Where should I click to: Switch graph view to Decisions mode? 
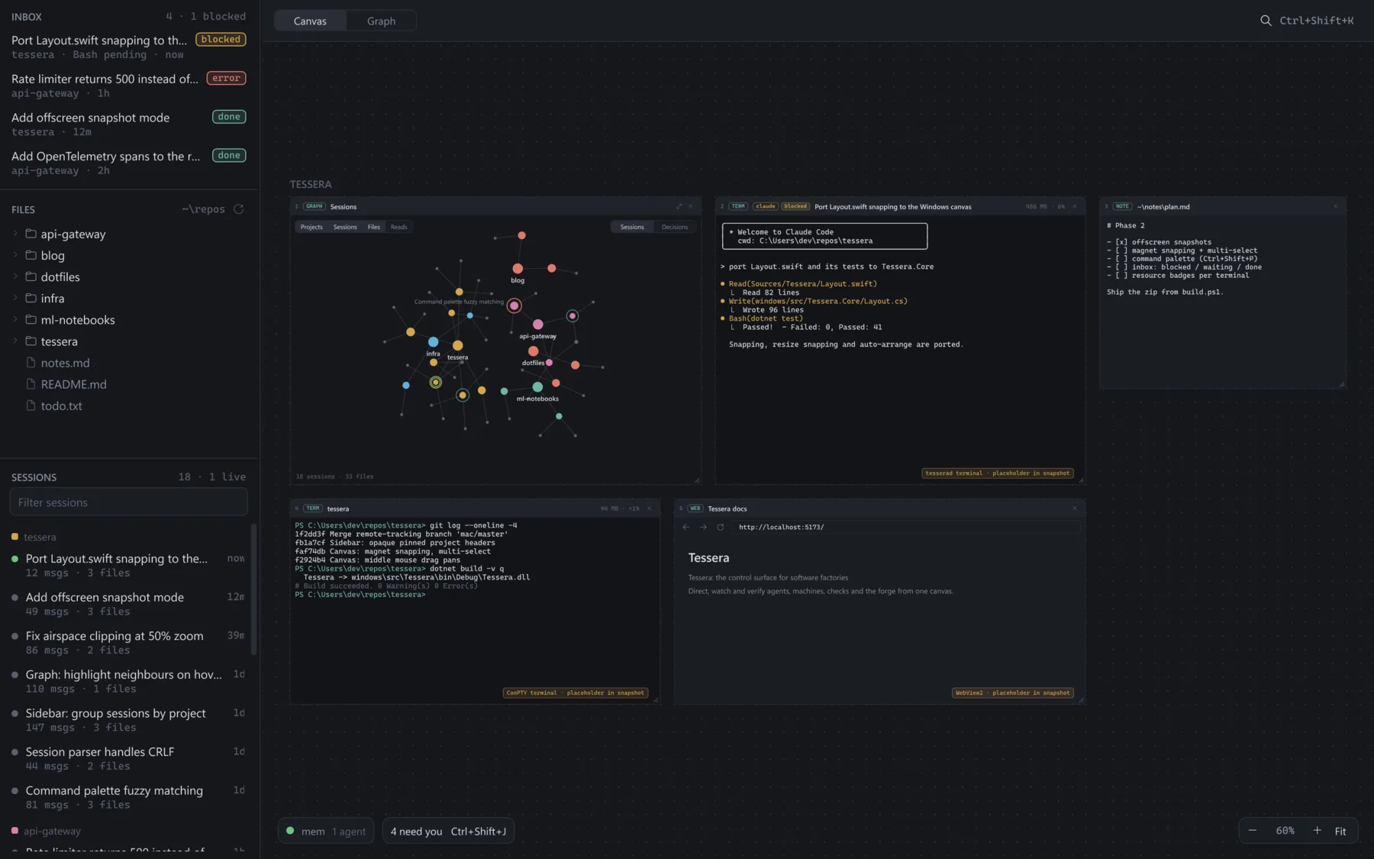(675, 227)
